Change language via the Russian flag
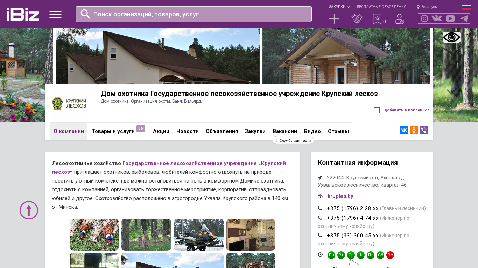The width and height of the screenshot is (478, 268). click(x=466, y=7)
